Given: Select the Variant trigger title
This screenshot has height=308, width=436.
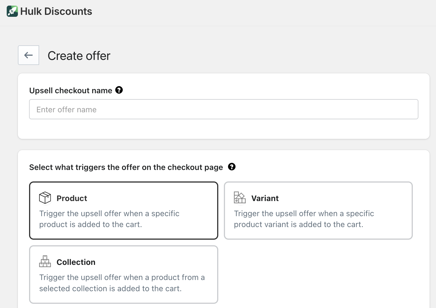Looking at the screenshot, I should pyautogui.click(x=265, y=198).
